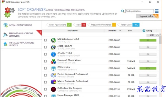Click the Perfect Keyboard 0% rating bar

[148, 75]
